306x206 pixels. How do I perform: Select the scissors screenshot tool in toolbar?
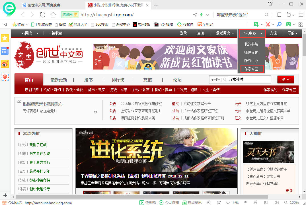point(268,24)
